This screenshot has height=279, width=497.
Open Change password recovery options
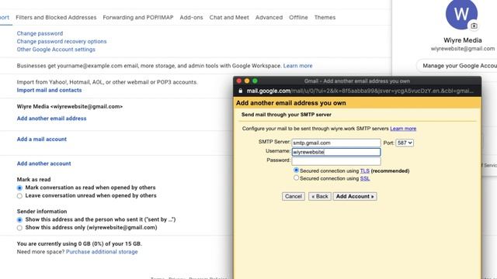pos(62,41)
